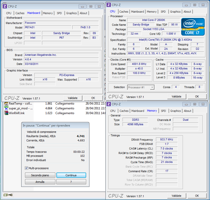Minimize the Memory CPU-Z window

pos(186,104)
